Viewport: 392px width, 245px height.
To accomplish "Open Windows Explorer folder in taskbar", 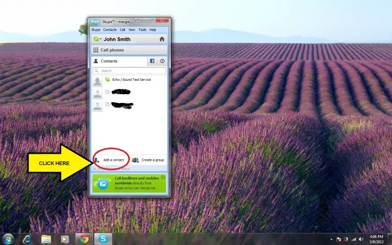I will pos(46,239).
